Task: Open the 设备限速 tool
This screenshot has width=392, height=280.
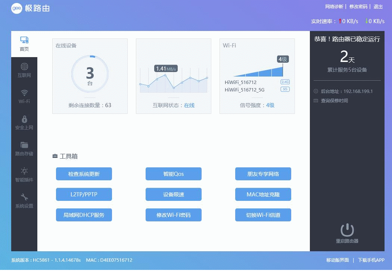Action: click(x=174, y=194)
